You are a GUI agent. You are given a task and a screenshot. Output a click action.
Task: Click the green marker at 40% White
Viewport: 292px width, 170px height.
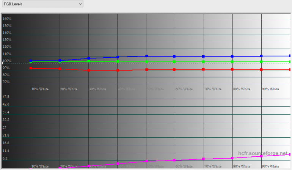click(x=118, y=61)
